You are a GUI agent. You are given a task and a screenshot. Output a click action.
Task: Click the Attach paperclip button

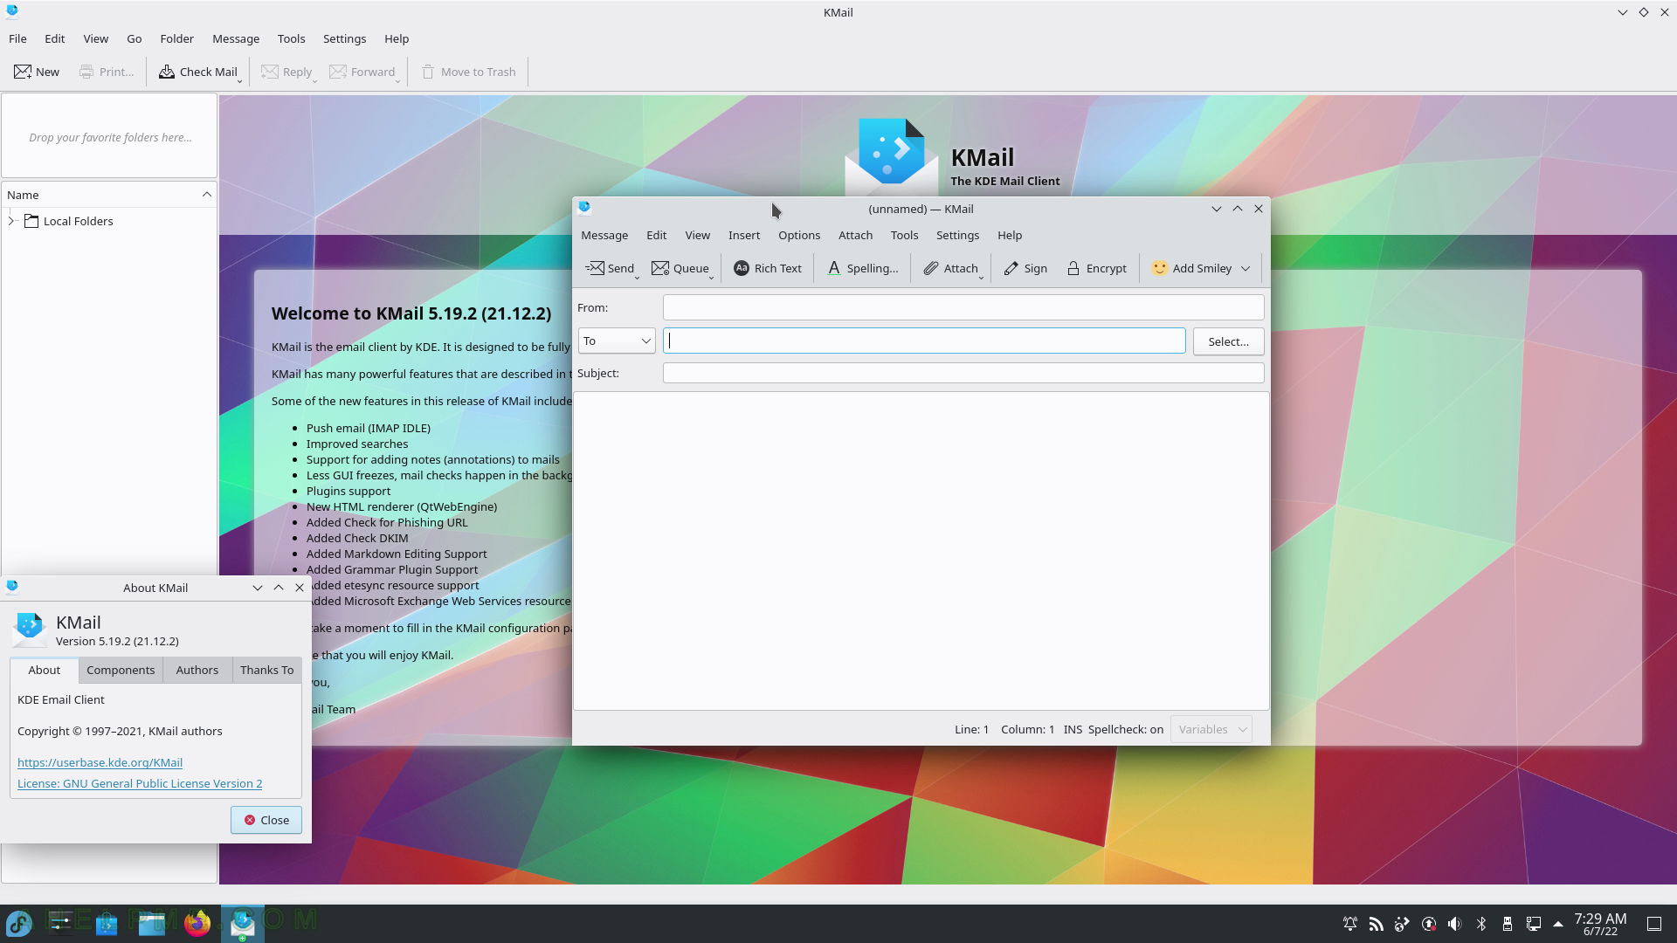951,268
